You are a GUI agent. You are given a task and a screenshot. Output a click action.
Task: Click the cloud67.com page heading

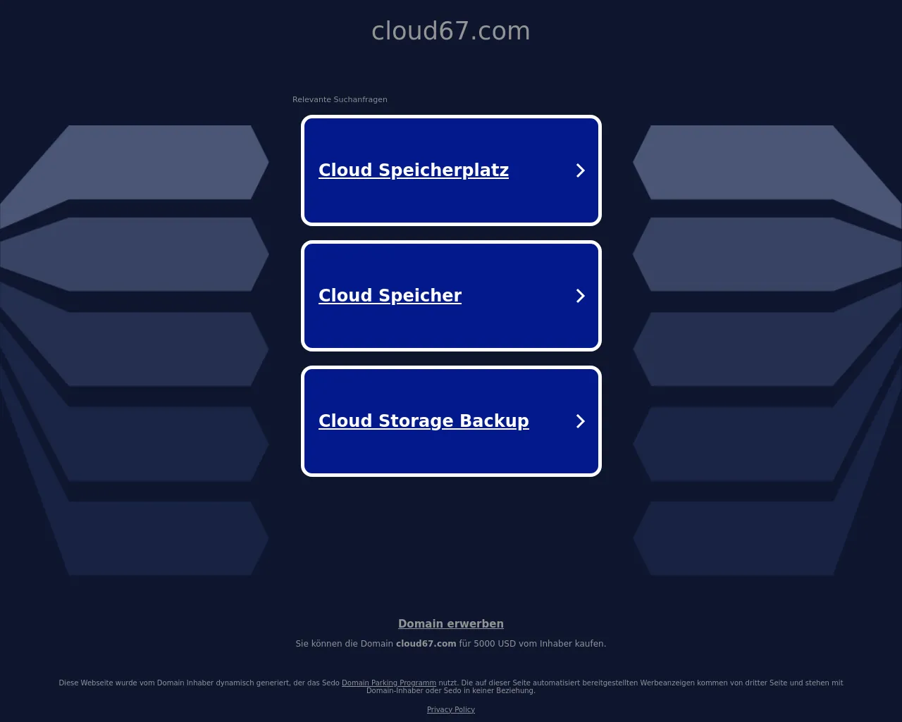pos(451,31)
